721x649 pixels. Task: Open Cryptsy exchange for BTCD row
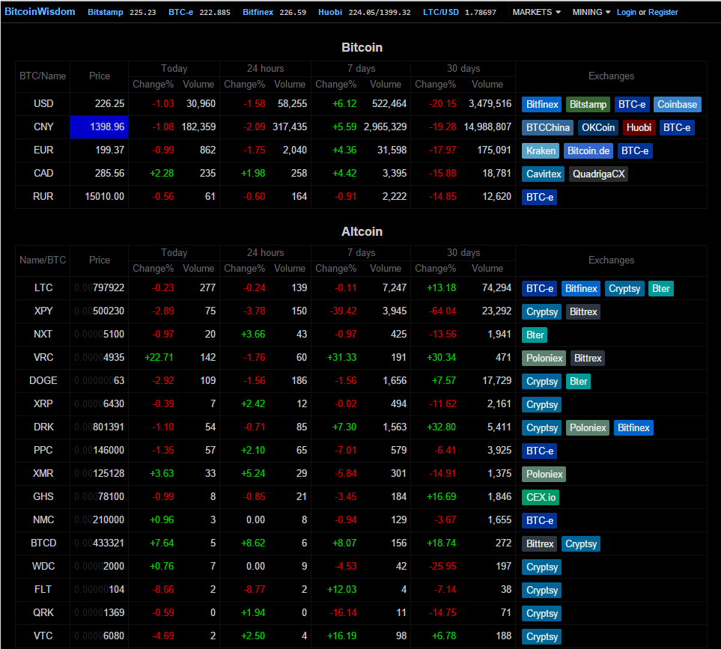pyautogui.click(x=581, y=543)
